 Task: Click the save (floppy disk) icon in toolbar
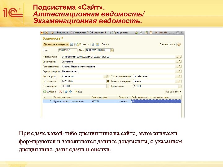pos(72,44)
